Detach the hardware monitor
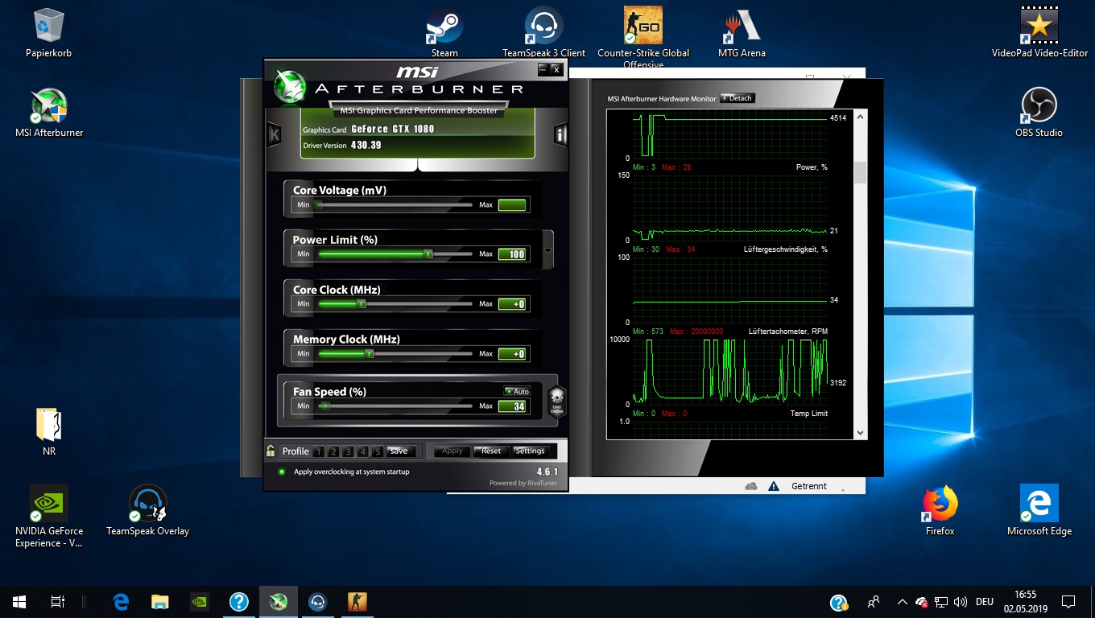This screenshot has height=618, width=1095. click(x=738, y=98)
